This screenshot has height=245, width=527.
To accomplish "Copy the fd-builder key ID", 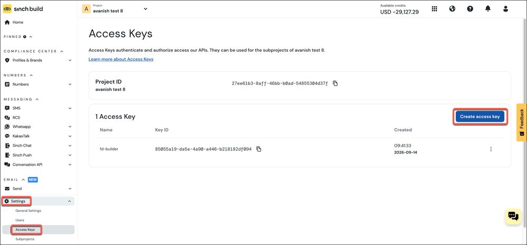I will click(259, 149).
